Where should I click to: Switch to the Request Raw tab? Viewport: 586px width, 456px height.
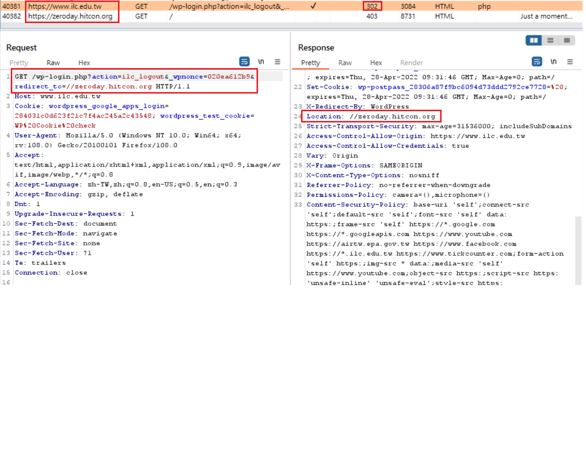pyautogui.click(x=53, y=63)
